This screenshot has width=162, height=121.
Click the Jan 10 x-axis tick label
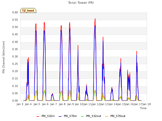79,104
